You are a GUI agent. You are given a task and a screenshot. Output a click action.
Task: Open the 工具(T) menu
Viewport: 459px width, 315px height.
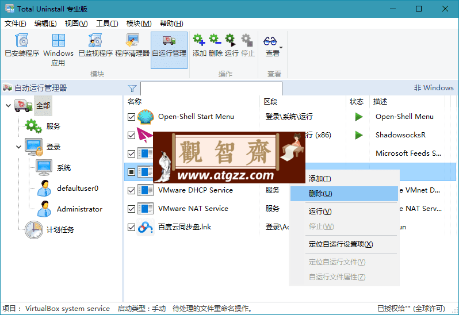pyautogui.click(x=107, y=24)
